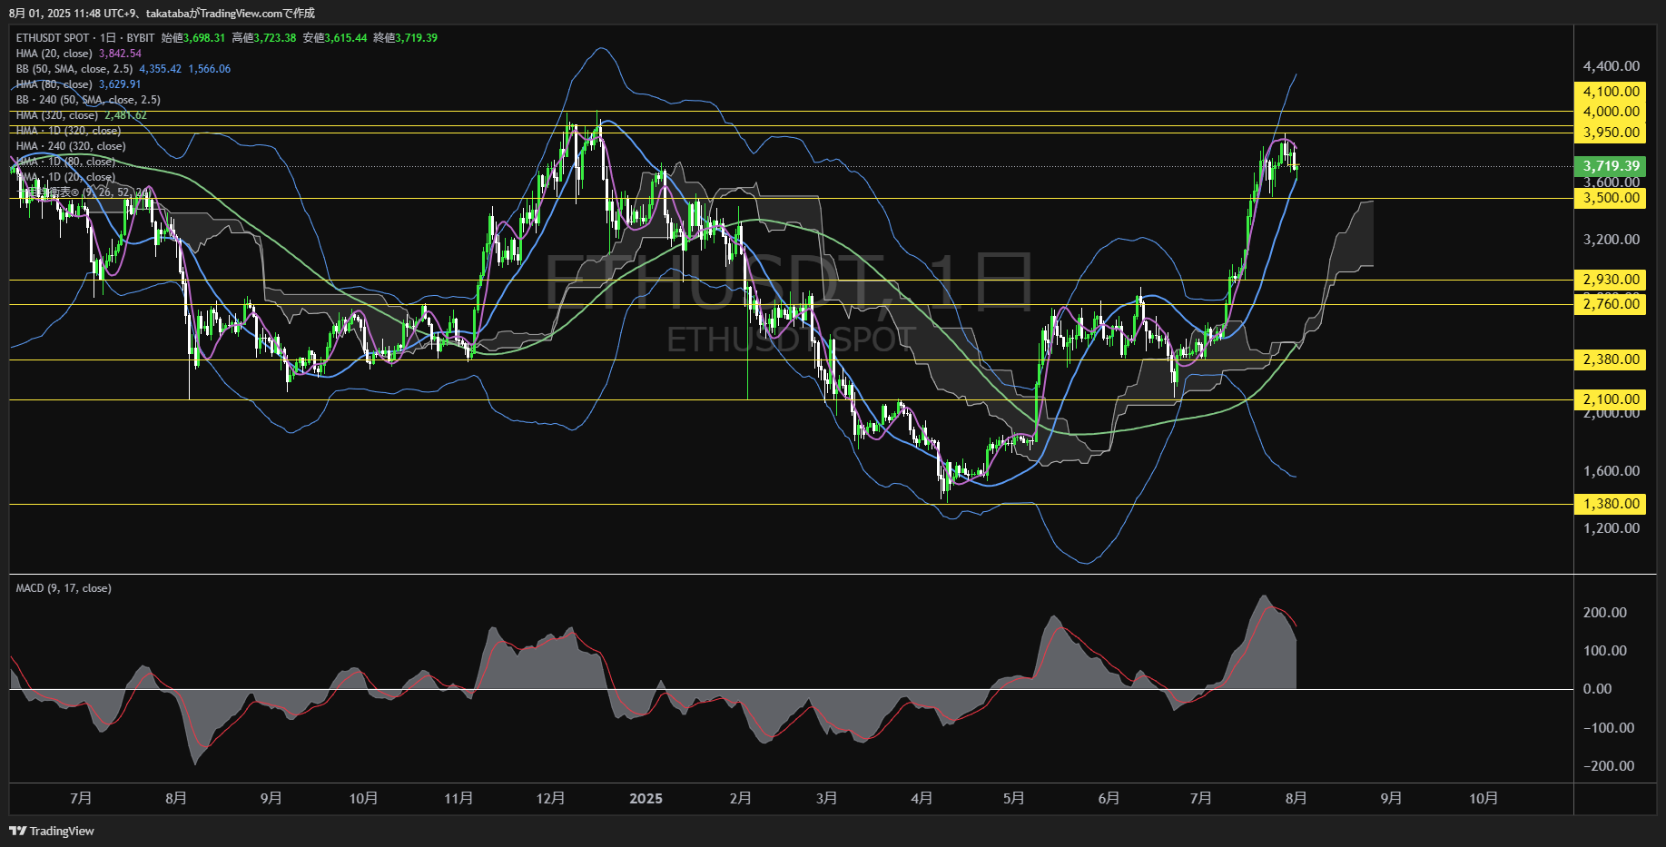Viewport: 1666px width, 847px height.
Task: Click the 3,950.00 price level label
Action: click(1610, 133)
